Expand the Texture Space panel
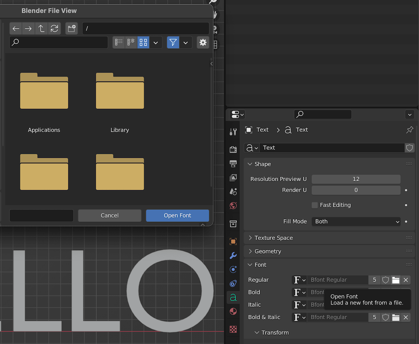The height and width of the screenshot is (344, 419). tap(274, 238)
